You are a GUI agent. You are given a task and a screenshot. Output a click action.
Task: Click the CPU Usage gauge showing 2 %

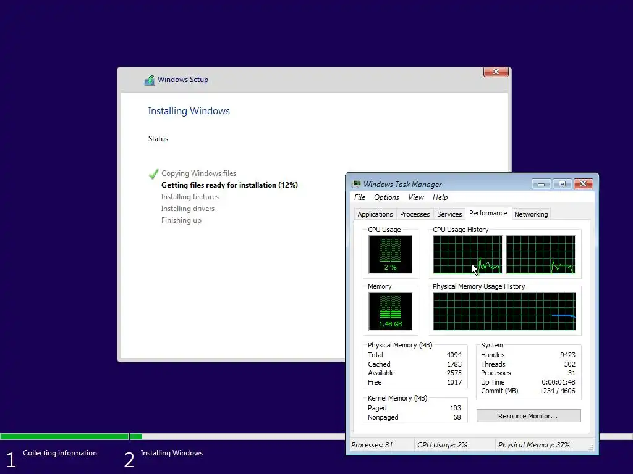click(390, 255)
